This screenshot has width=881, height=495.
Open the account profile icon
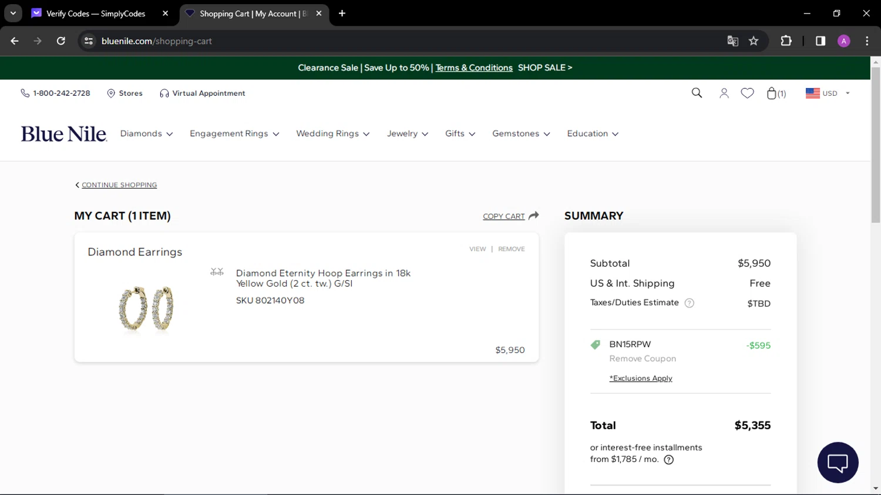pyautogui.click(x=724, y=93)
